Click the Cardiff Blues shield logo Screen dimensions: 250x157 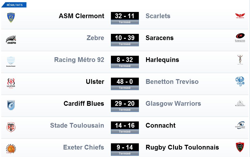[x=11, y=105]
